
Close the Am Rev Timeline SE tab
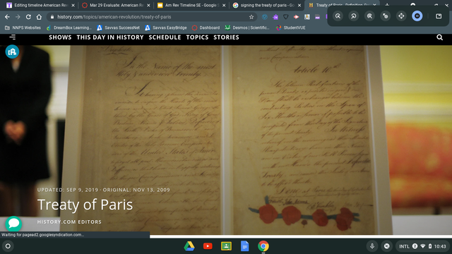(224, 5)
